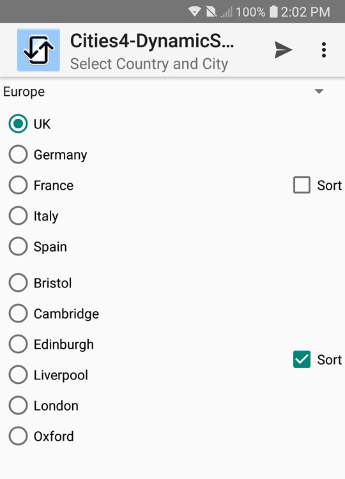Select the Edinburgh radio button

(x=51, y=344)
